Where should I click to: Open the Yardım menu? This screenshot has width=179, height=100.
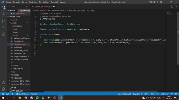coord(63,2)
